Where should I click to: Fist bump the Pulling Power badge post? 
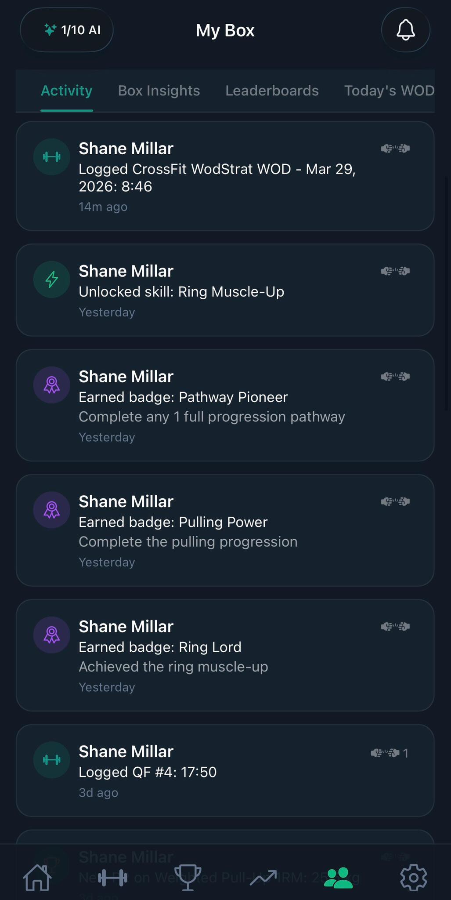tap(395, 501)
